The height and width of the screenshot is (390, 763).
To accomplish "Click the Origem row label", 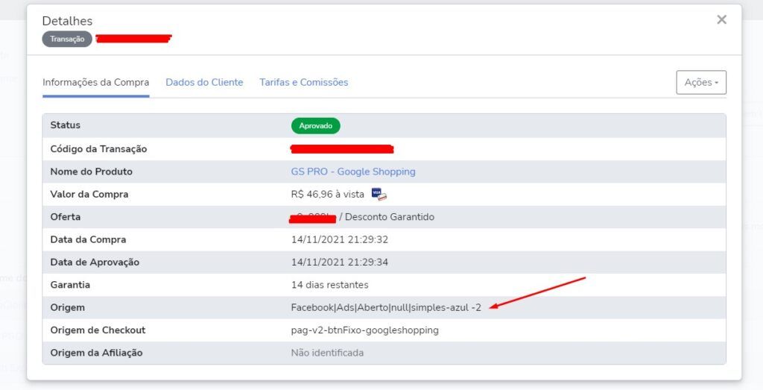I will pyautogui.click(x=67, y=307).
